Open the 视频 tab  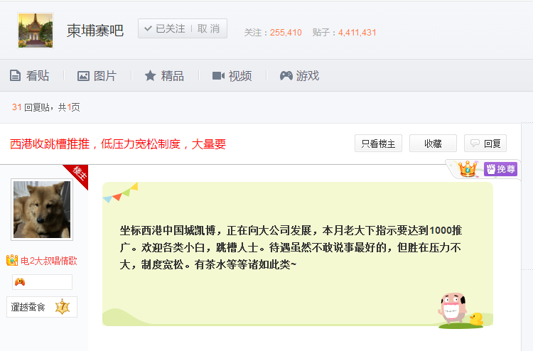pyautogui.click(x=232, y=76)
